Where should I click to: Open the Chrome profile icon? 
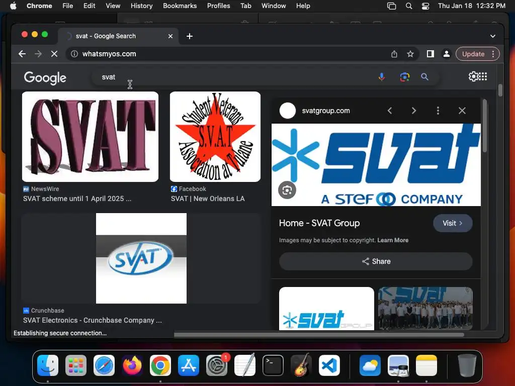coord(447,54)
